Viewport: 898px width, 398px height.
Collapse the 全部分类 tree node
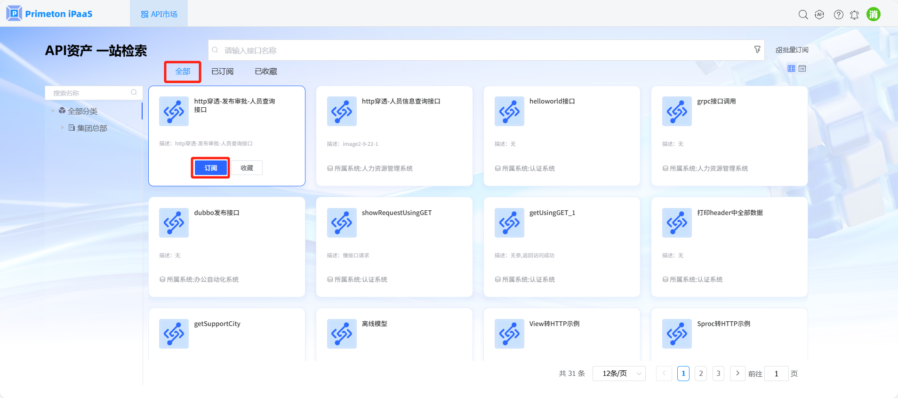pyautogui.click(x=53, y=111)
